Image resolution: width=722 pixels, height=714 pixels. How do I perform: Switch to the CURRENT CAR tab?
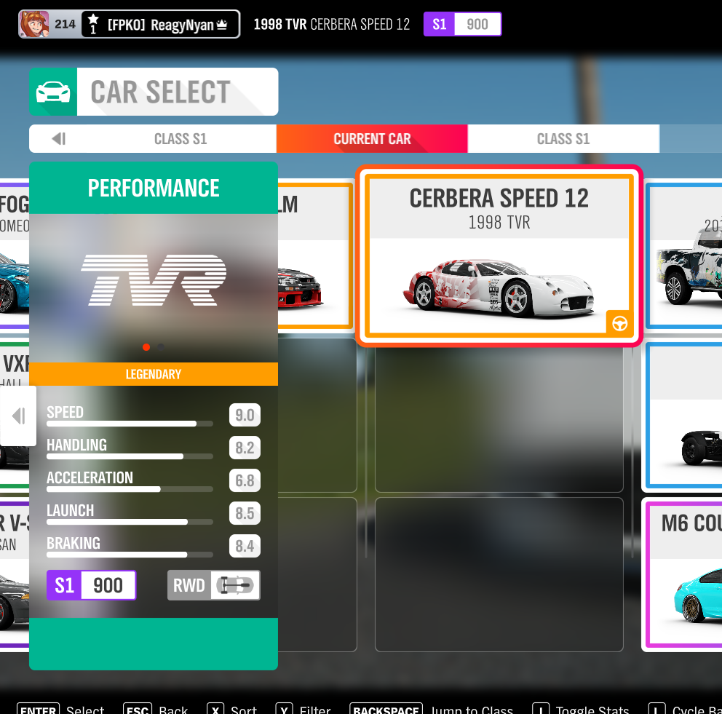click(x=372, y=138)
